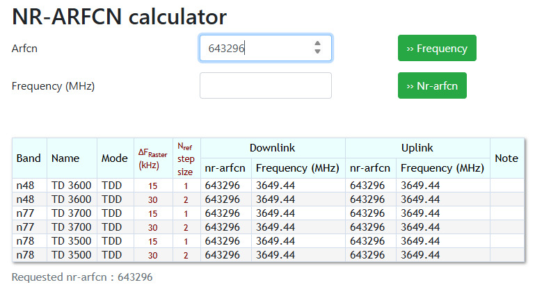Select the Downlink group header

(x=273, y=147)
